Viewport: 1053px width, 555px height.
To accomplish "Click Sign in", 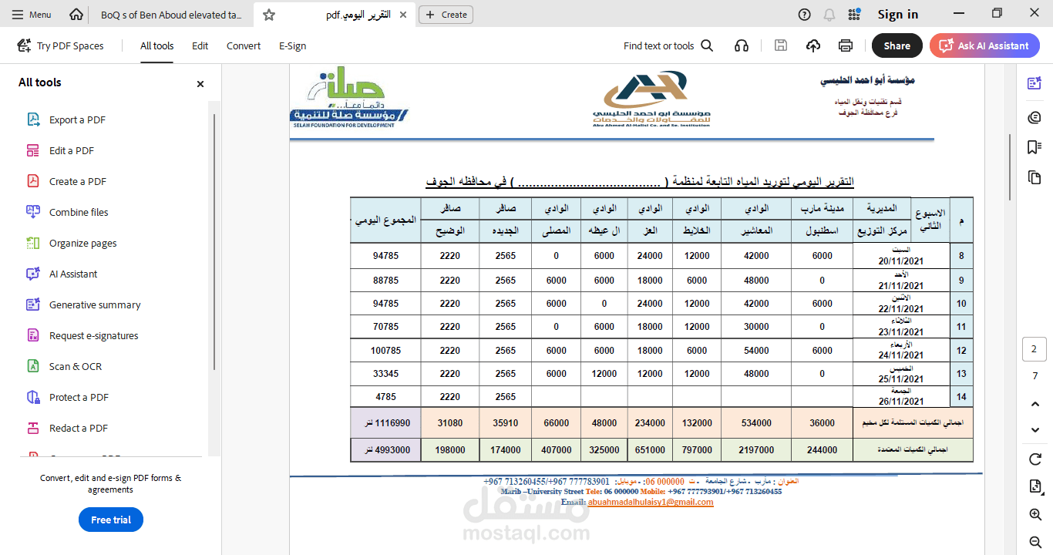I will 898,15.
